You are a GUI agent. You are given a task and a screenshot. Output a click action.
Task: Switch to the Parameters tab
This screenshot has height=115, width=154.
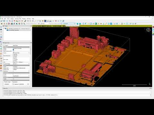point(15,82)
